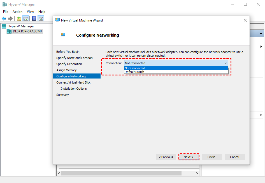Go to the Installation Options step

pyautogui.click(x=73, y=89)
